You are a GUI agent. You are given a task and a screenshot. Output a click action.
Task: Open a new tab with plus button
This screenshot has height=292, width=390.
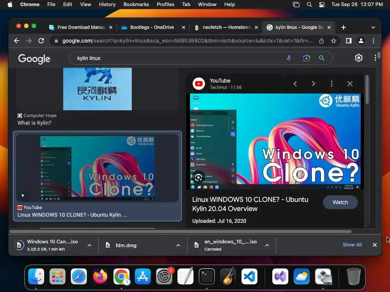tap(344, 27)
